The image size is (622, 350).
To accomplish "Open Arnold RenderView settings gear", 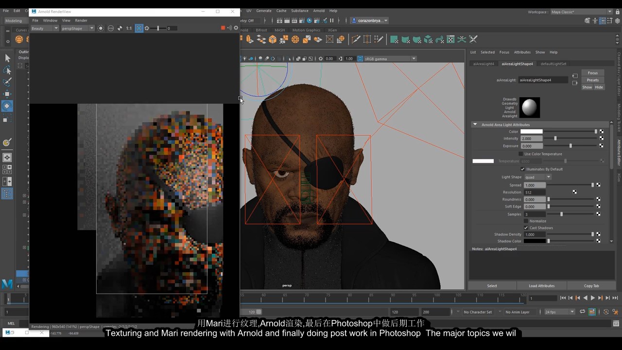I will [x=236, y=28].
